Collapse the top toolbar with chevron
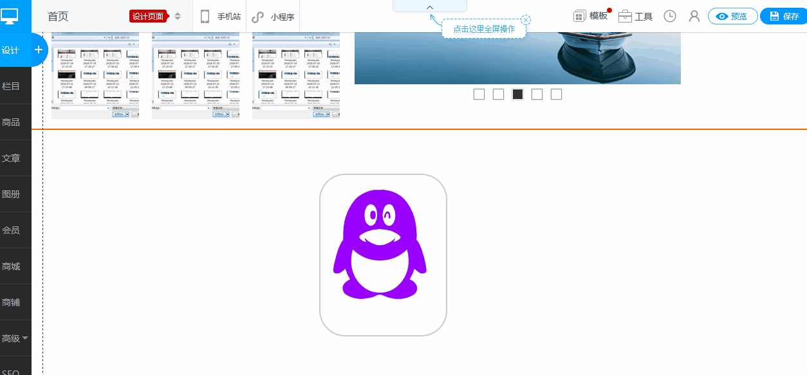The image size is (807, 375). [430, 6]
